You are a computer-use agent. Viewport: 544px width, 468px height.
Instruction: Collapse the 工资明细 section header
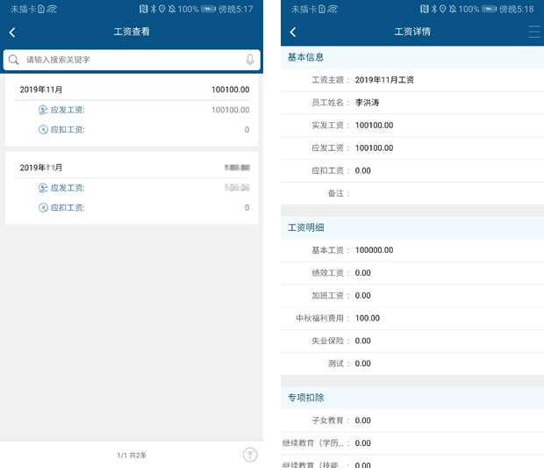pos(412,227)
